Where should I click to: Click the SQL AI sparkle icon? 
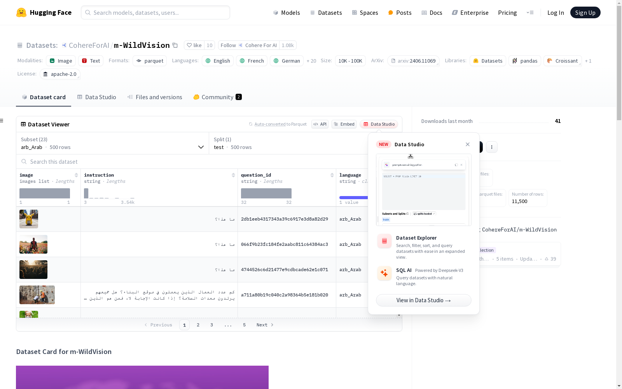[x=384, y=273]
